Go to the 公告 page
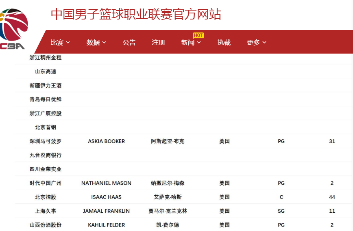This screenshot has height=231, width=353. pos(129,42)
